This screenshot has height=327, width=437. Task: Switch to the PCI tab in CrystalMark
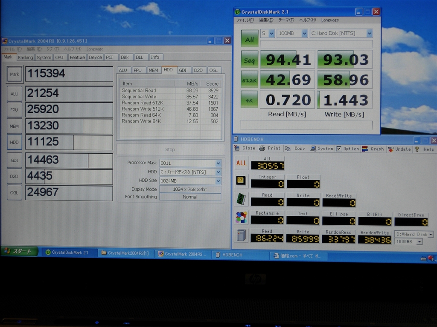[x=111, y=57]
